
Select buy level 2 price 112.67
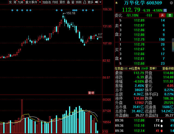[x=139, y=49]
